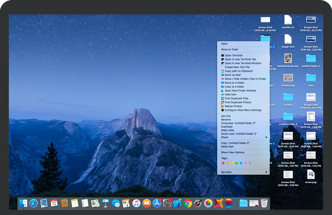This screenshot has width=332, height=215.
Task: Launch Google Chrome from the dock
Action: click(x=188, y=203)
